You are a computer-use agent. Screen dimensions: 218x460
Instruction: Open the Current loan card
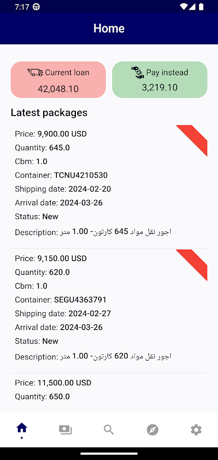click(x=58, y=79)
